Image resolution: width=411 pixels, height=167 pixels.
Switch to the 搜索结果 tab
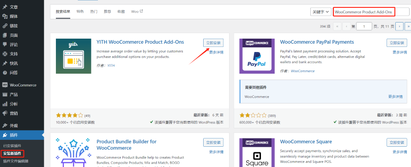63,12
